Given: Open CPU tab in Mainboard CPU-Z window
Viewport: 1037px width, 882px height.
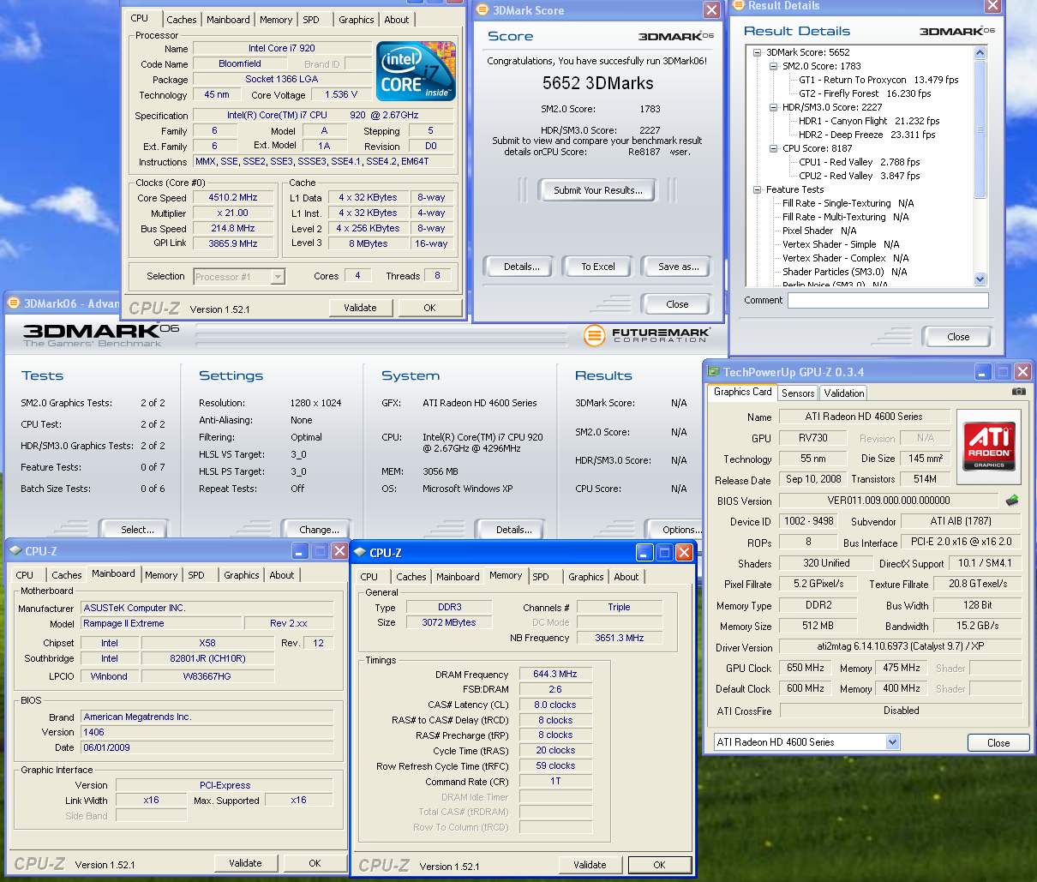Looking at the screenshot, I should point(25,575).
